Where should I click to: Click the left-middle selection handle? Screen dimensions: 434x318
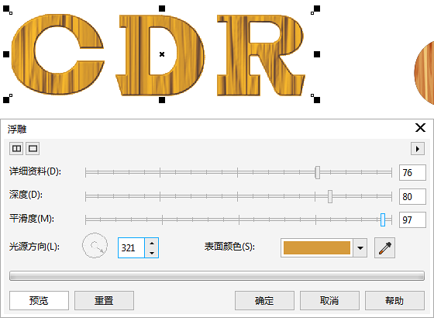[x=6, y=54]
